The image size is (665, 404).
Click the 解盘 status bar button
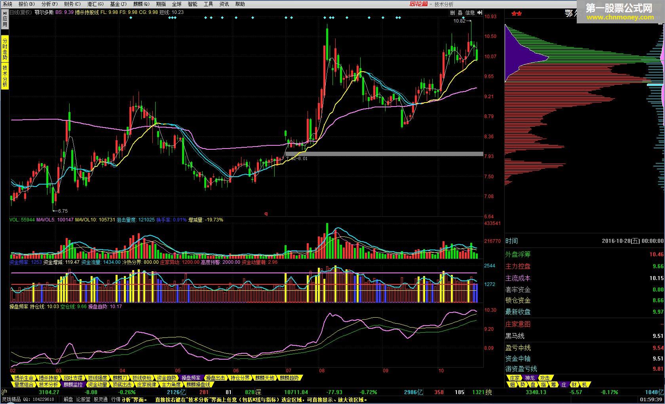(68, 399)
